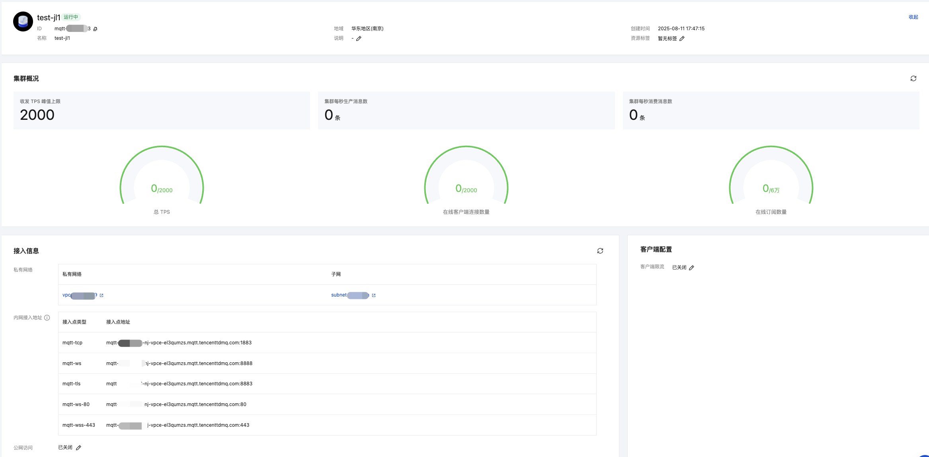
Task: Select the mqtt-tcp endpoint address
Action: (x=179, y=343)
